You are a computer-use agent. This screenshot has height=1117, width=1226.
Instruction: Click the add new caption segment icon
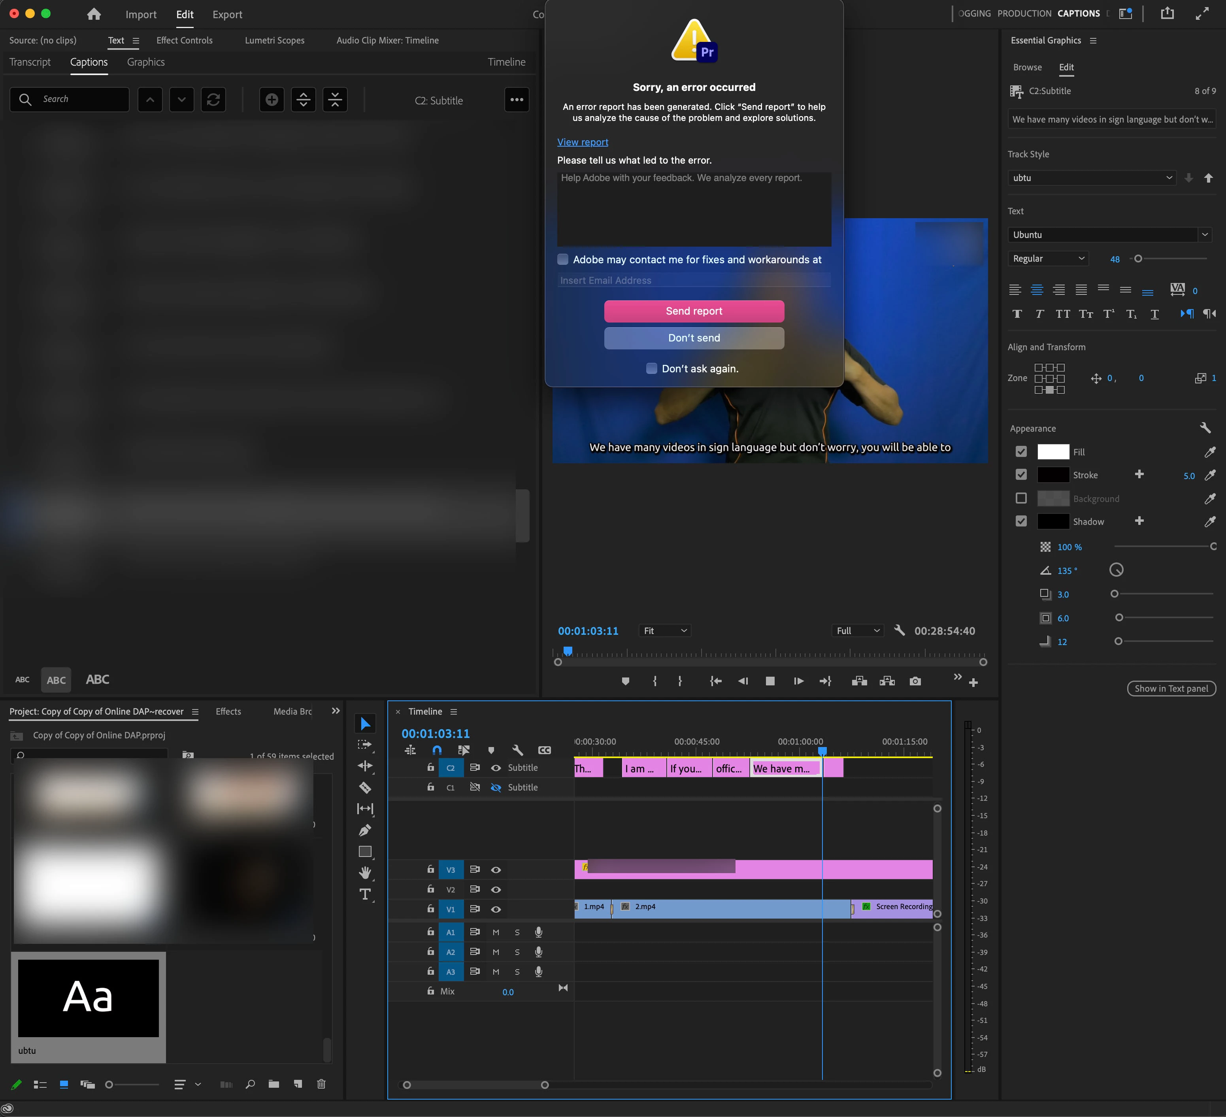click(x=272, y=100)
